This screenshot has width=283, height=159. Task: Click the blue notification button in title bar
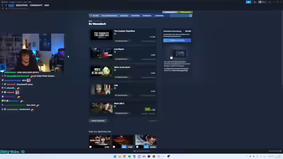249,2
